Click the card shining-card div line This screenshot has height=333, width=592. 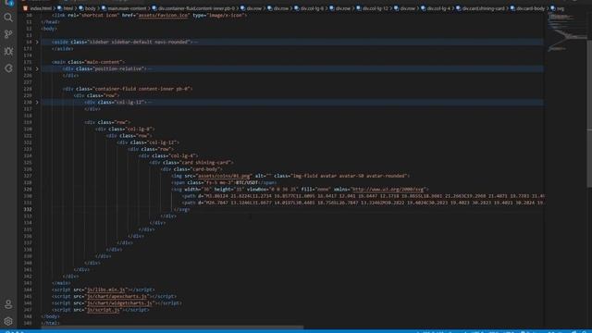pos(191,163)
